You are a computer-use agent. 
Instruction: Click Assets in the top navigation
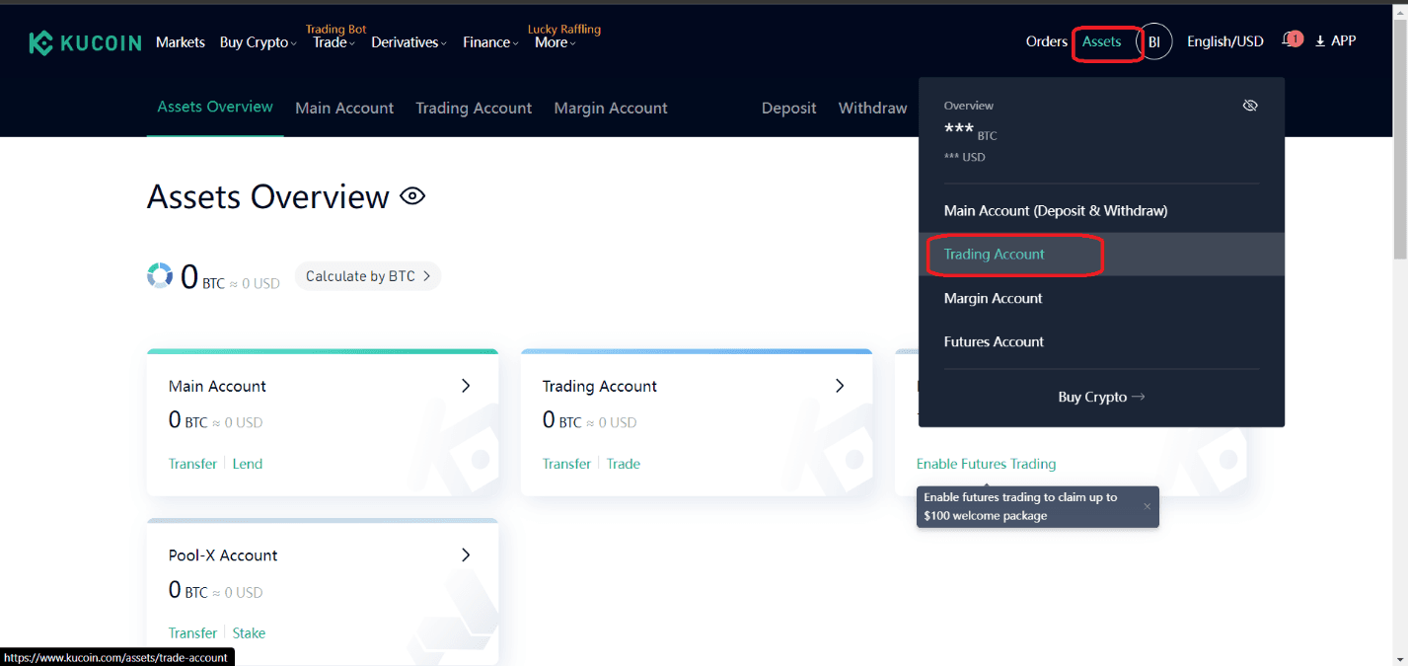tap(1102, 41)
